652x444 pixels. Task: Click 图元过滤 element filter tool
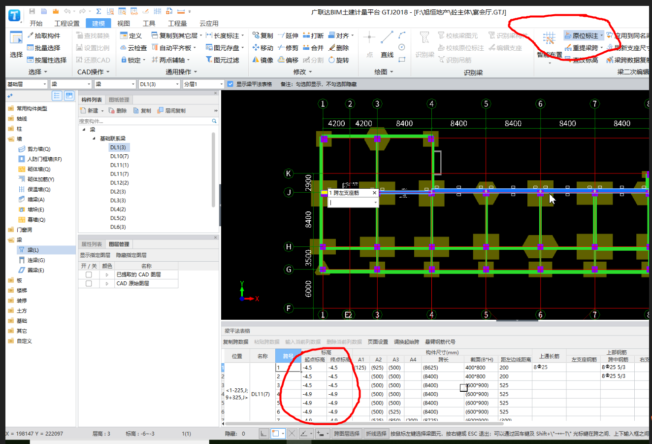pos(223,60)
